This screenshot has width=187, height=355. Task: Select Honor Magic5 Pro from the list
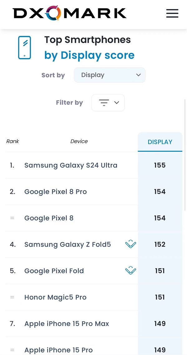[55, 297]
